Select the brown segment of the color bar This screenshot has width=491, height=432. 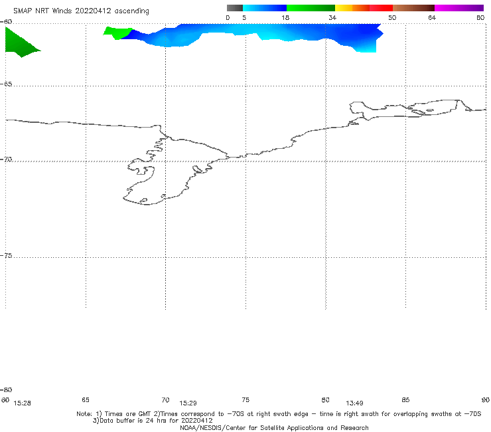(x=413, y=8)
